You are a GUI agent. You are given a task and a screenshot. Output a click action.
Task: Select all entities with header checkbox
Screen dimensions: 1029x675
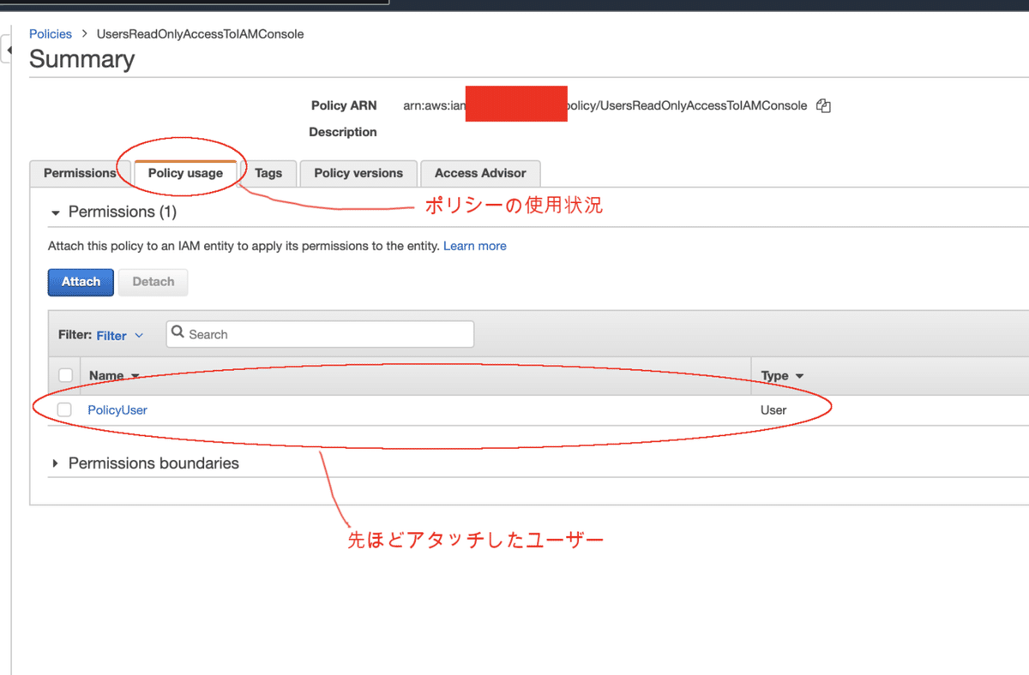tap(64, 374)
